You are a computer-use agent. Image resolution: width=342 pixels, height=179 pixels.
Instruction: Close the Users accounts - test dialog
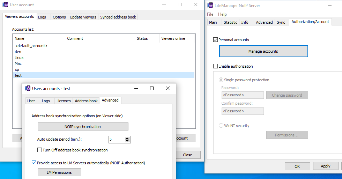tap(168, 88)
